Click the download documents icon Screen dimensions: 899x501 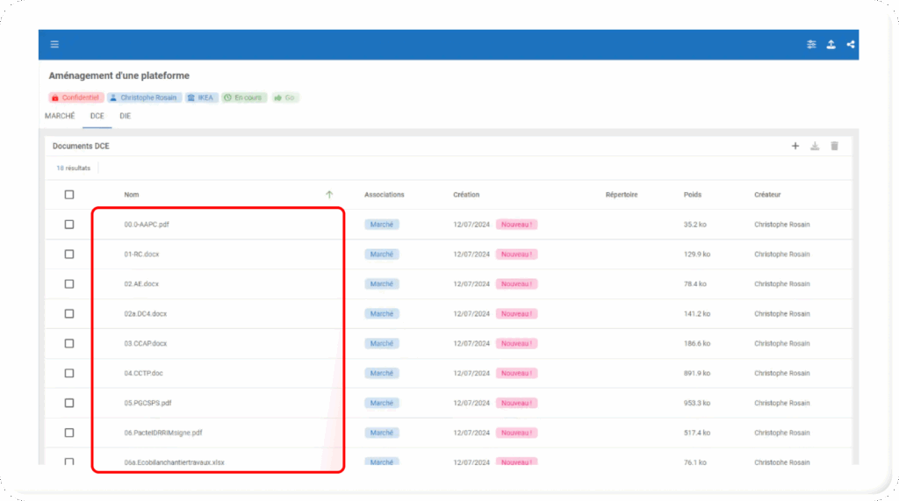(815, 146)
